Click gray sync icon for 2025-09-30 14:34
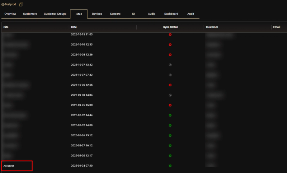287x173 pixels. [x=170, y=95]
